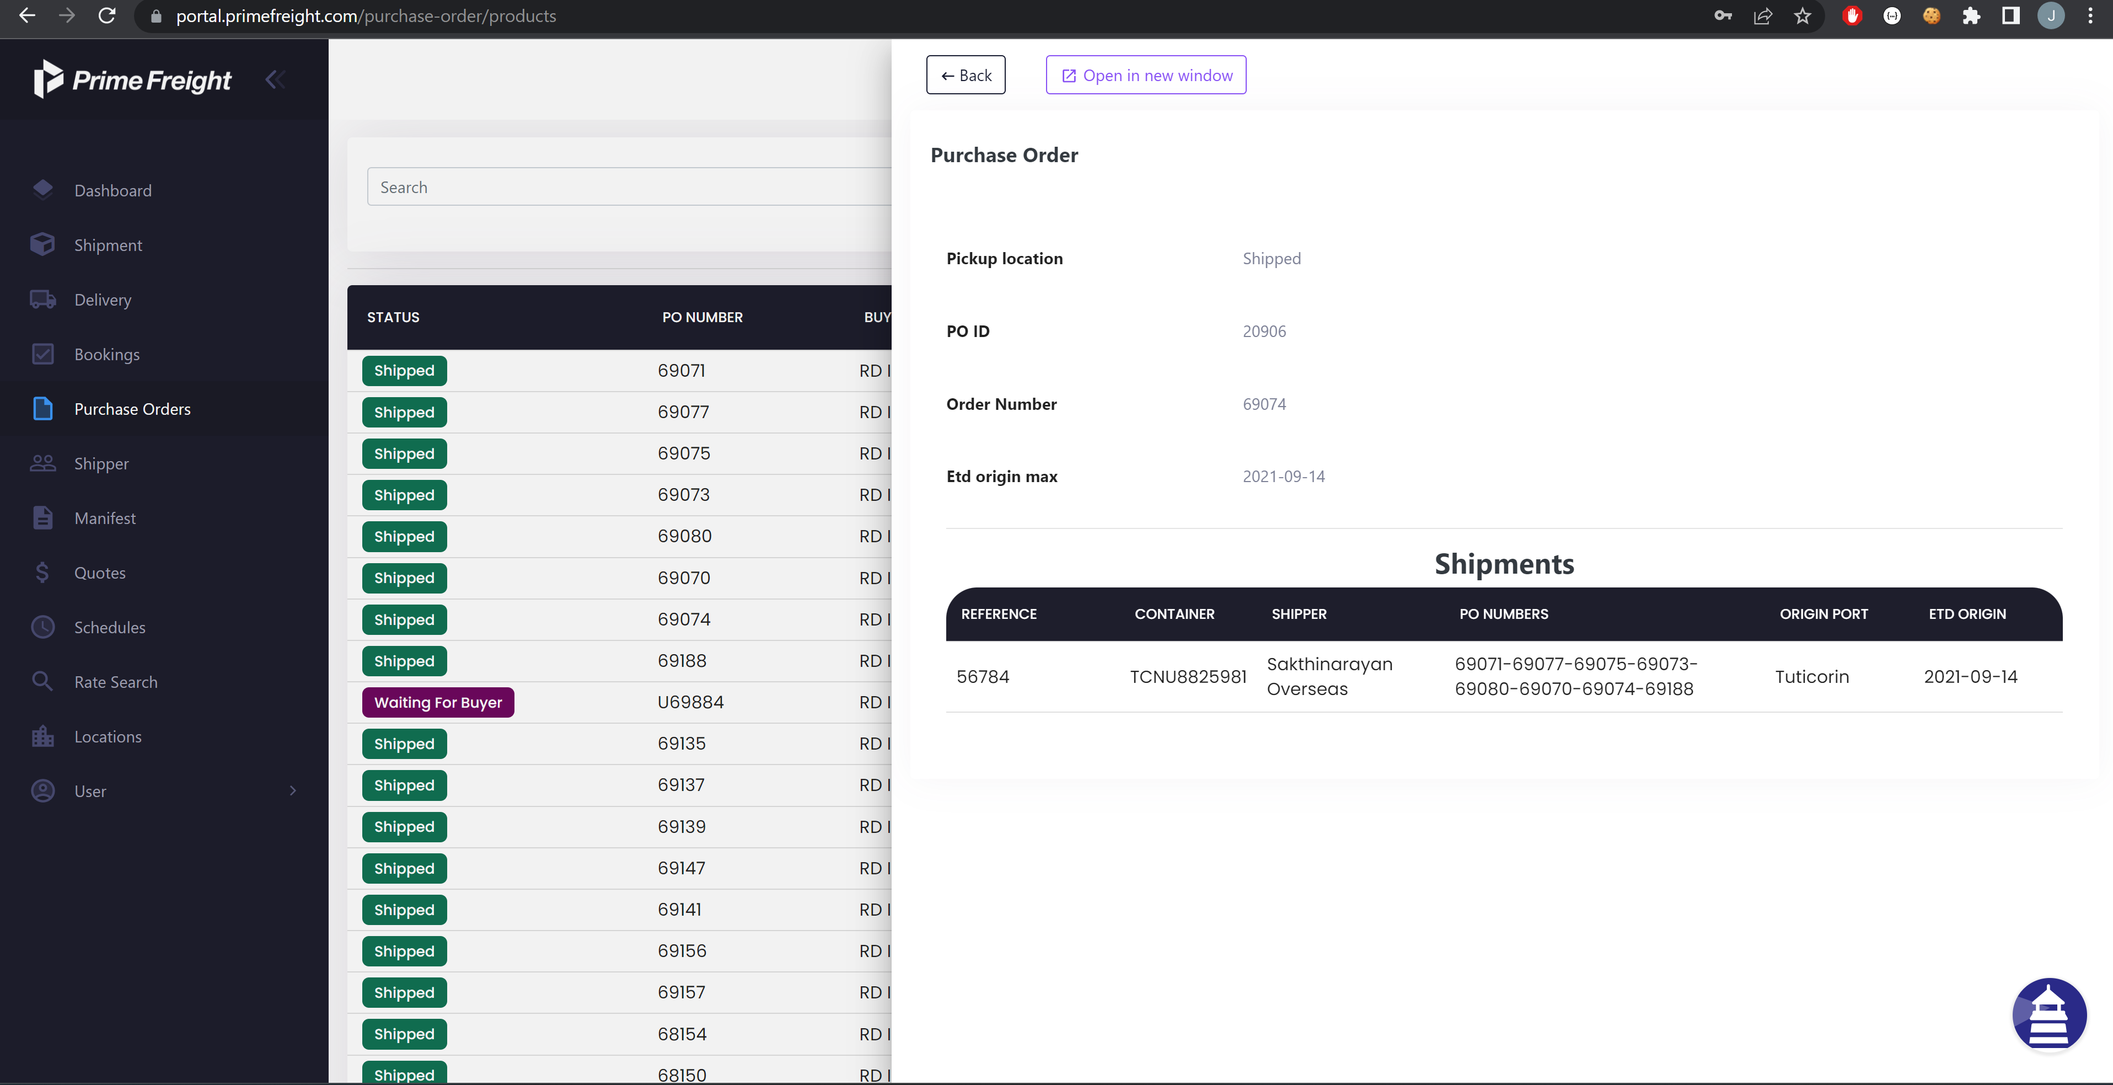The height and width of the screenshot is (1085, 2113).
Task: Open Chrome three-dot menu
Action: click(2090, 15)
